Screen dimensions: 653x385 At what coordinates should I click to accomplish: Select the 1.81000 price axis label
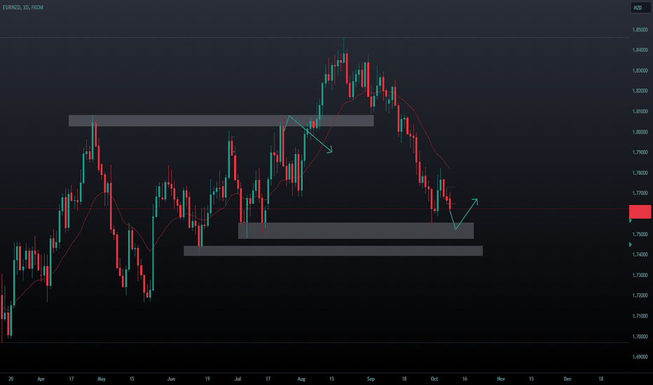click(x=640, y=111)
